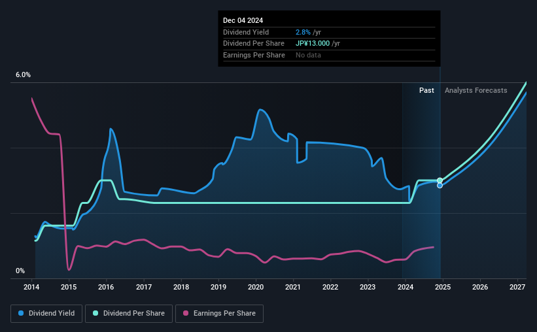Select the Past section label
This screenshot has width=537, height=332.
pos(426,91)
